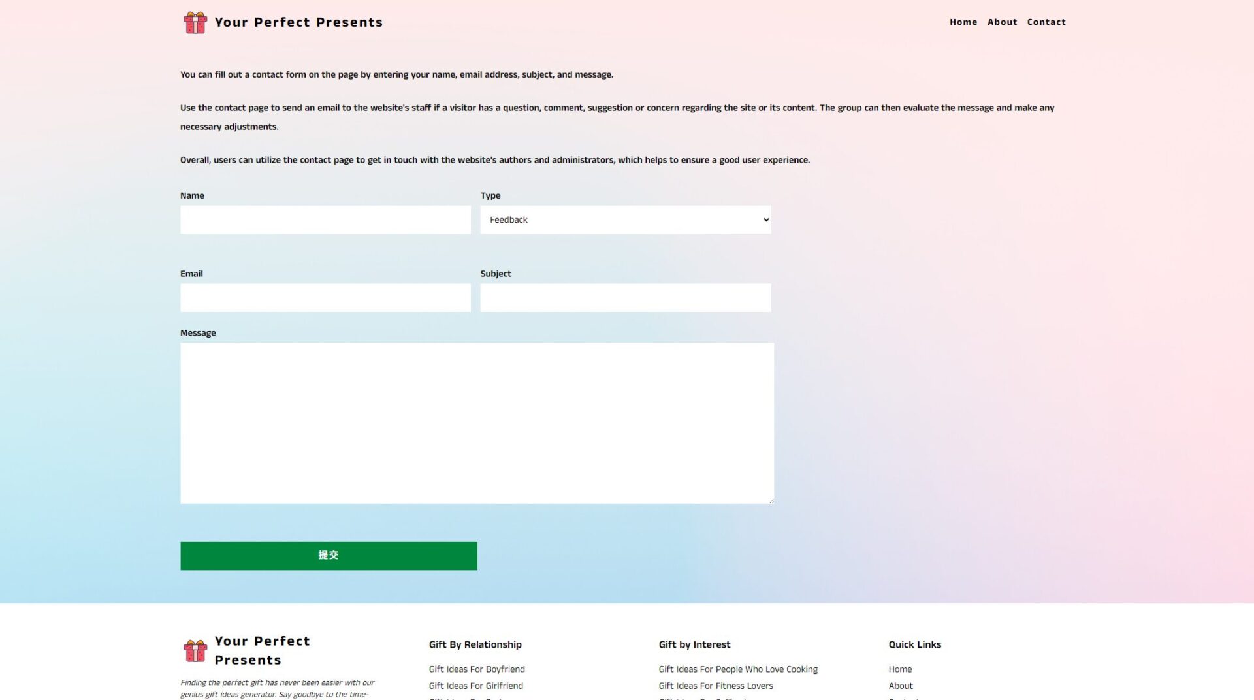Visit Gift Ideas For People Who Love Cooking
The image size is (1254, 700).
pyautogui.click(x=737, y=669)
